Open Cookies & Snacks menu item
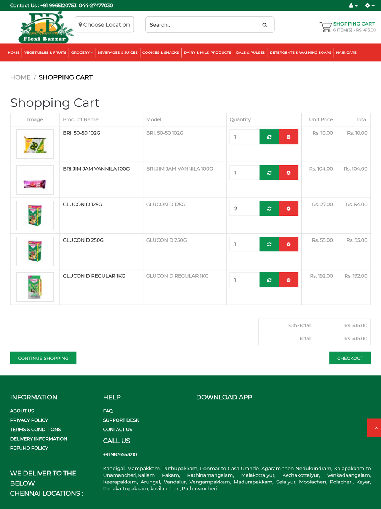Screen dimensions: 381x509 tap(161, 53)
